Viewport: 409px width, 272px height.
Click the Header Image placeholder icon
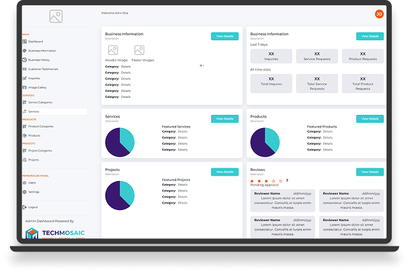point(113,50)
